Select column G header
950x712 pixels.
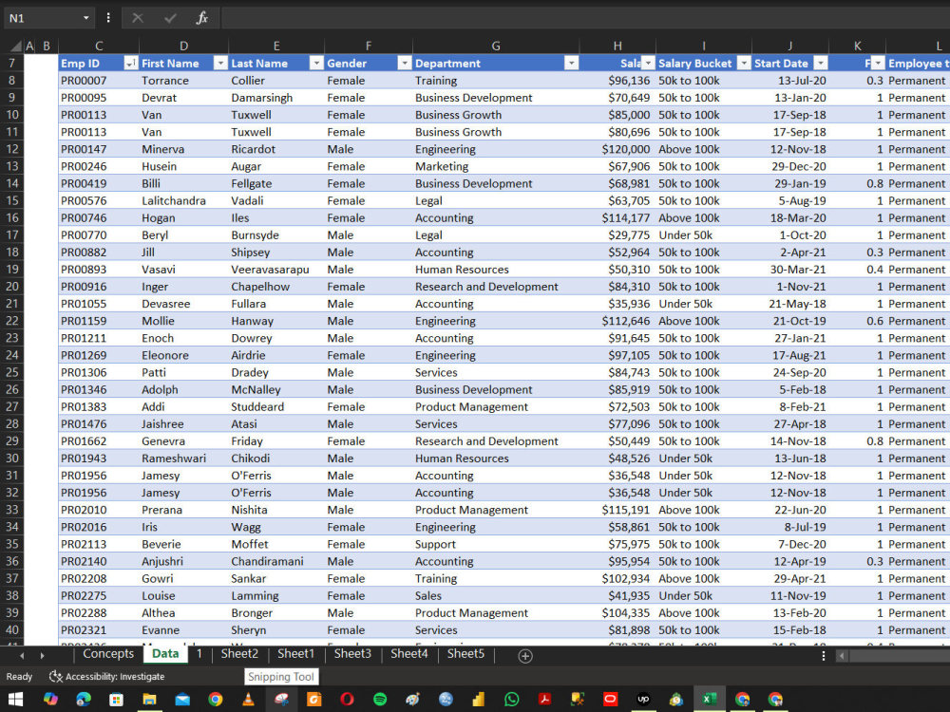point(496,46)
